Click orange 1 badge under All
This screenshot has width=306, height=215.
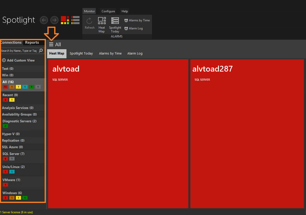(x=12, y=87)
